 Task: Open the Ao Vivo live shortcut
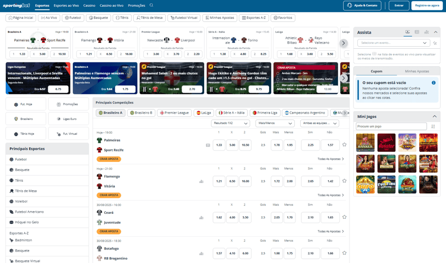49,18
